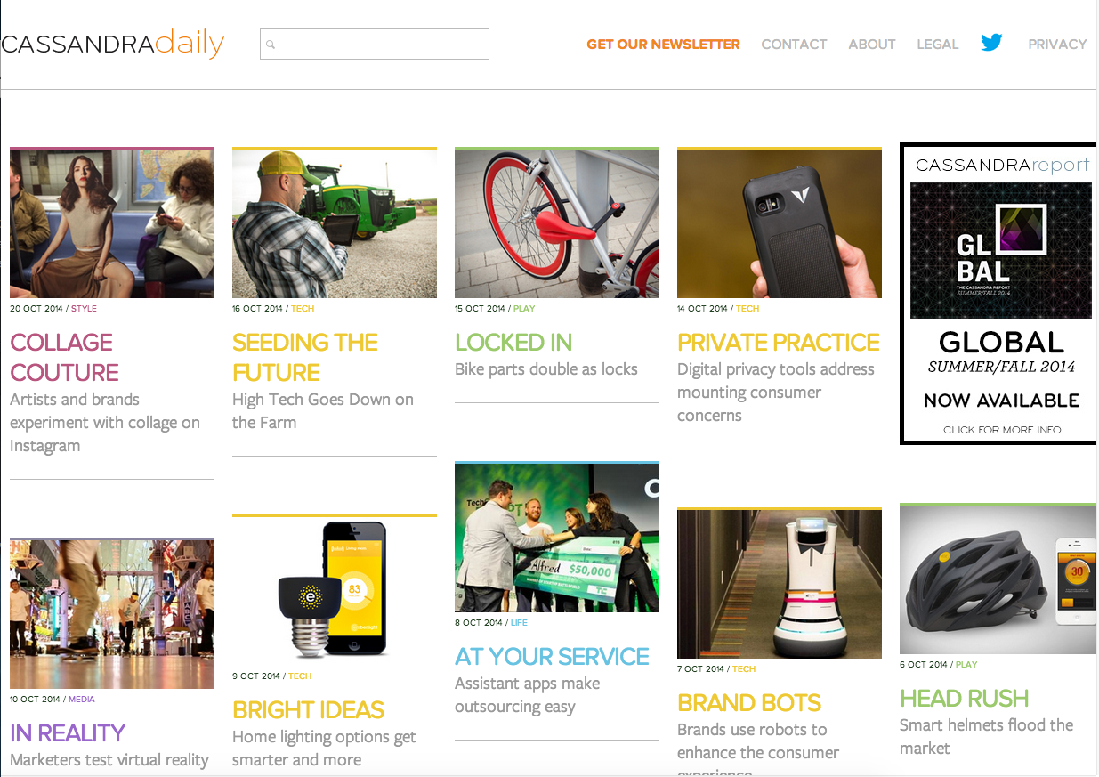The width and height of the screenshot is (1099, 777).
Task: Filter by STYLE category tag
Action: (84, 309)
